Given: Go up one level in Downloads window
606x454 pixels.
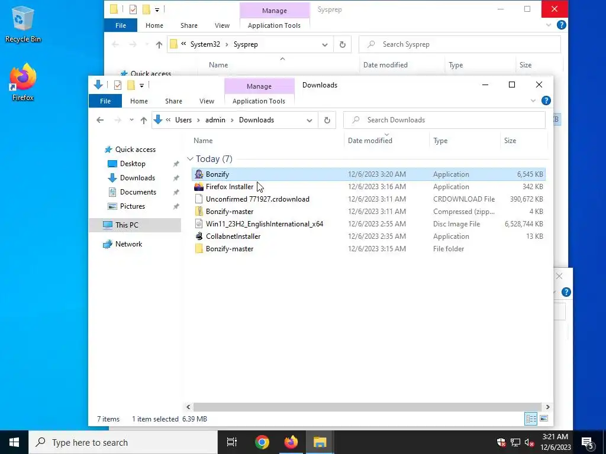Looking at the screenshot, I should coord(143,120).
